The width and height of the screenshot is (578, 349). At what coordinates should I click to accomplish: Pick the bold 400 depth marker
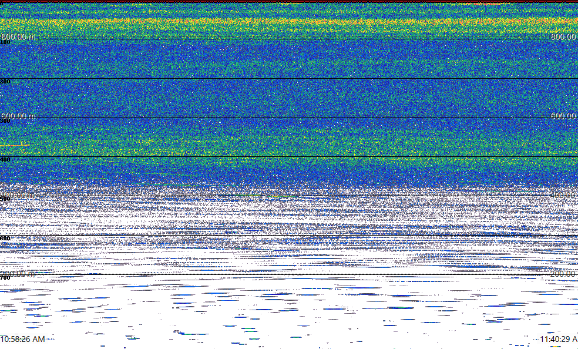[5, 160]
